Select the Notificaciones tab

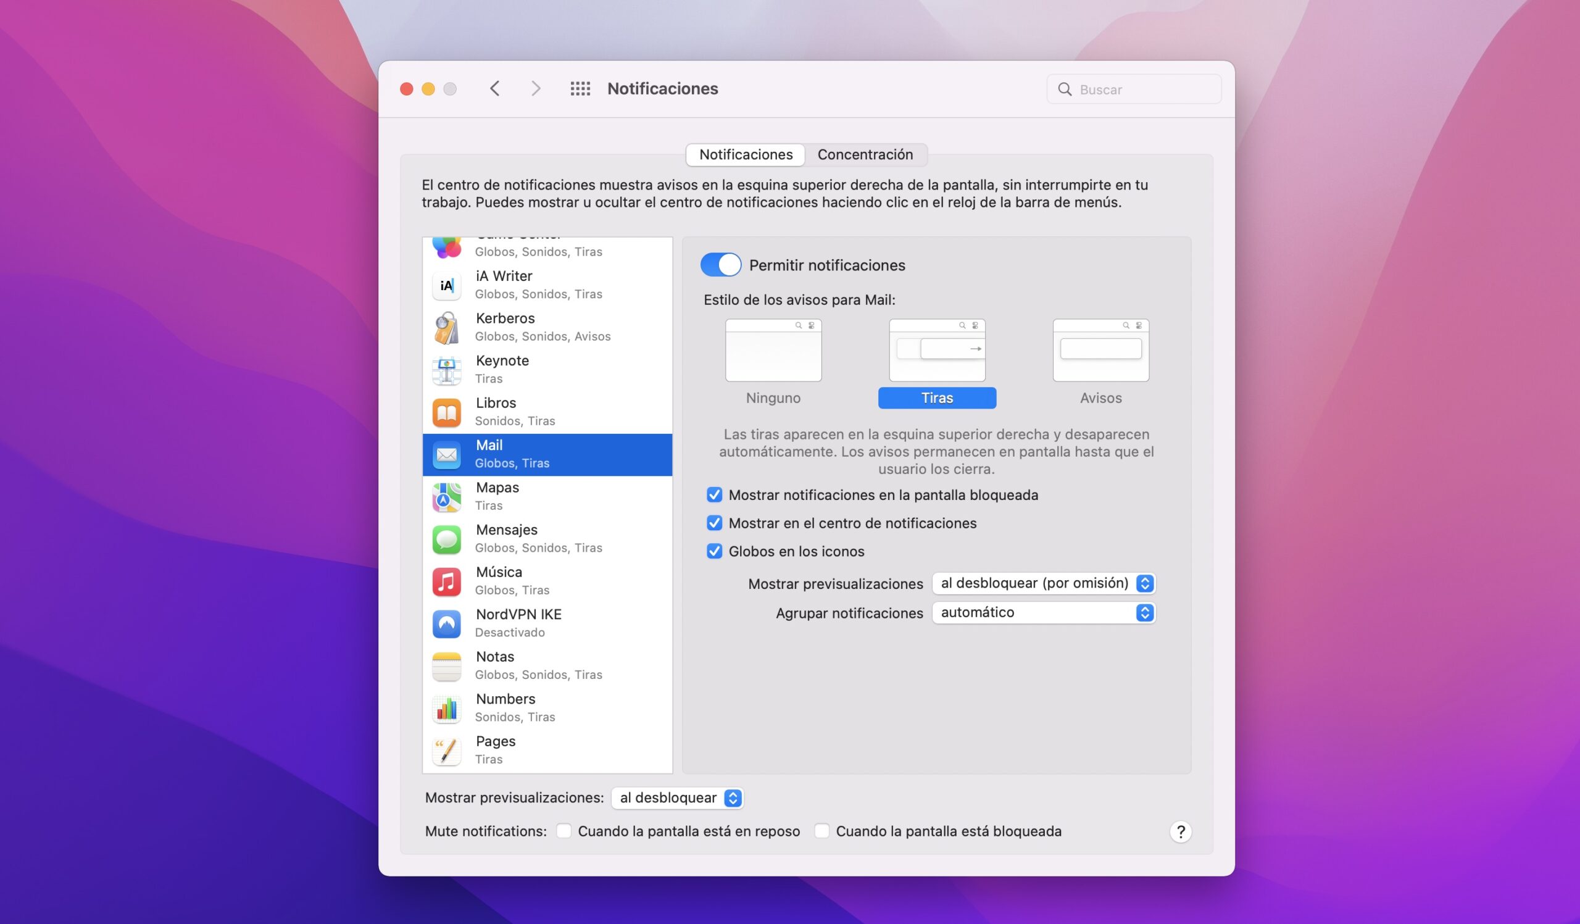745,154
